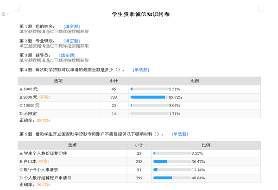The height and width of the screenshot is (190, 278).
Task: Click the 比例 column header in question 5 table
Action: (x=204, y=145)
